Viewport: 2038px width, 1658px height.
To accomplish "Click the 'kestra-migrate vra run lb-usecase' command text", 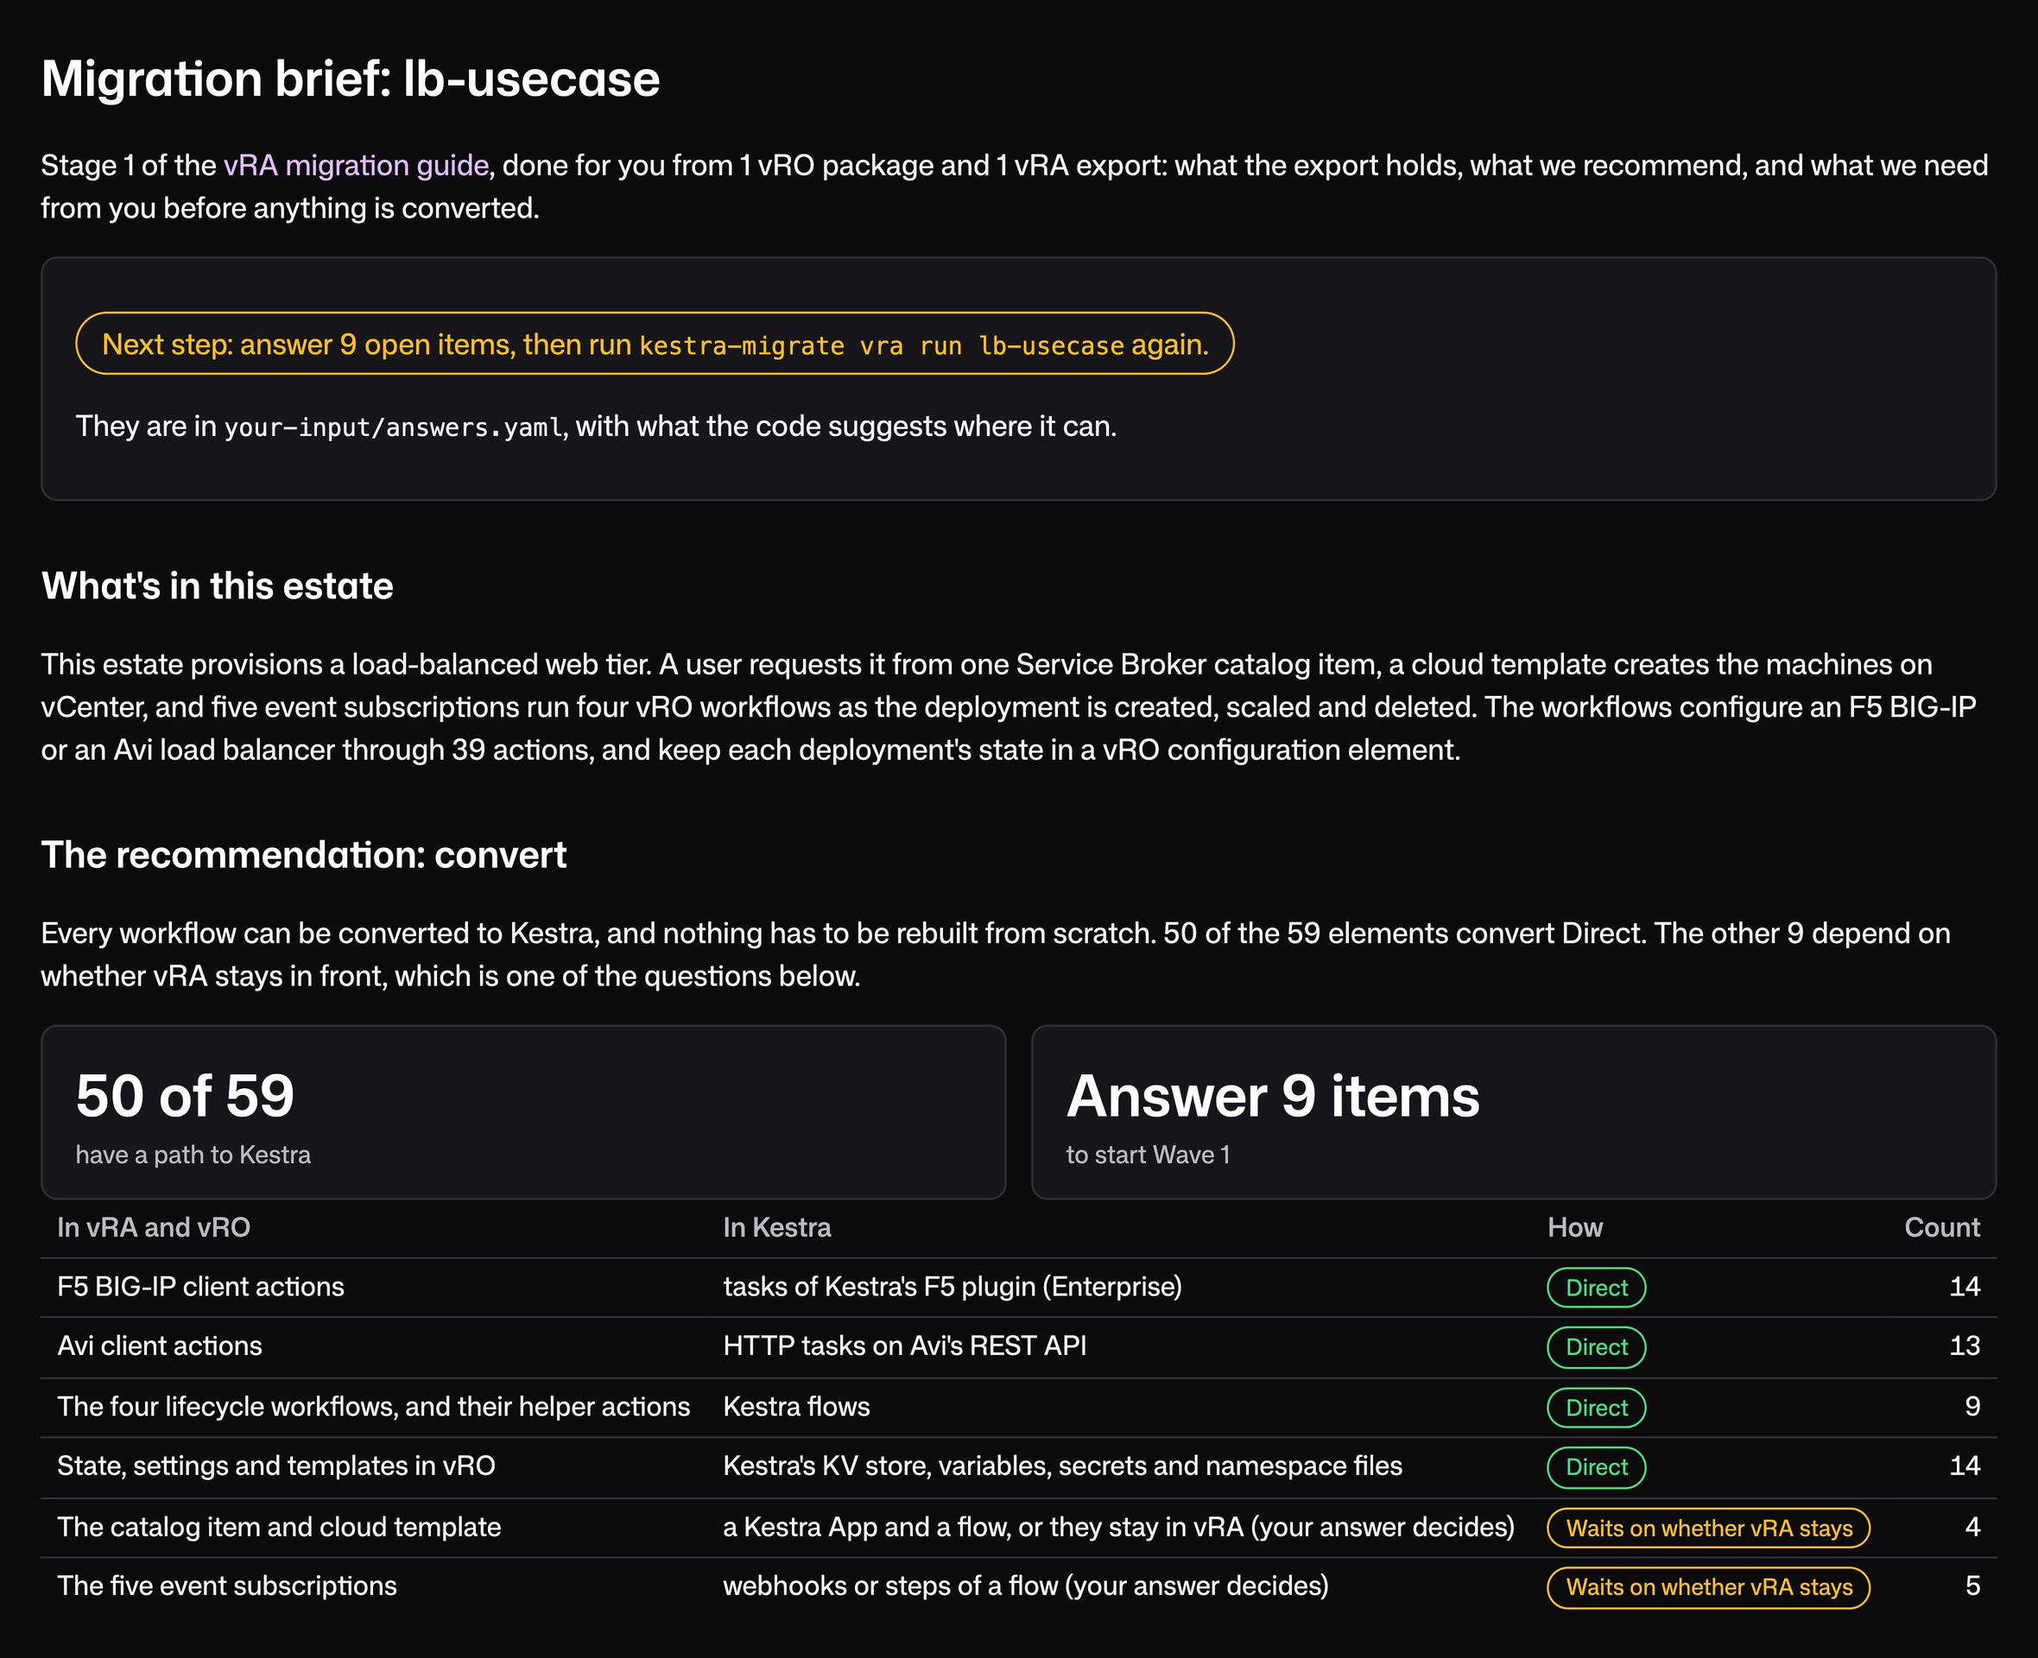I will click(x=882, y=345).
